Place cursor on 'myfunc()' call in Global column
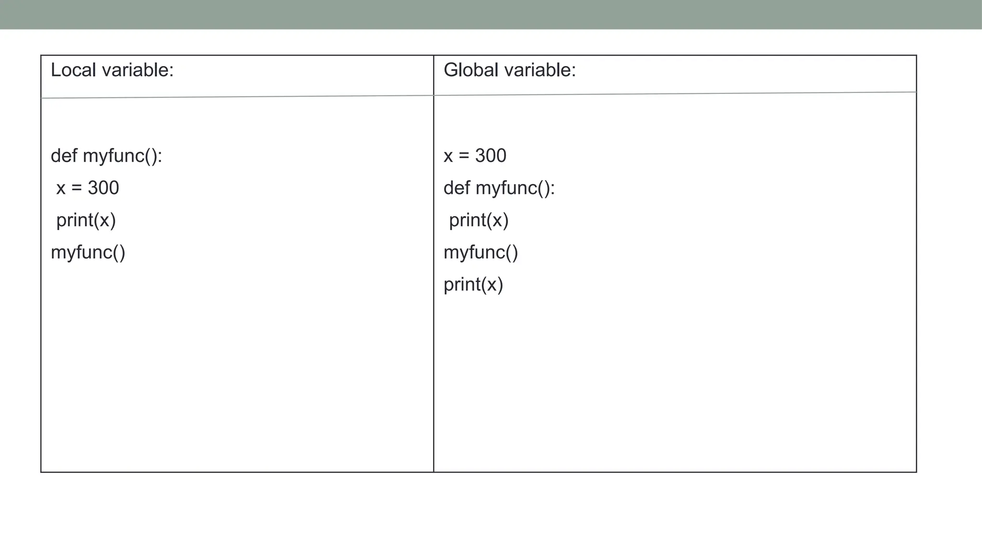The width and height of the screenshot is (982, 552). point(481,253)
